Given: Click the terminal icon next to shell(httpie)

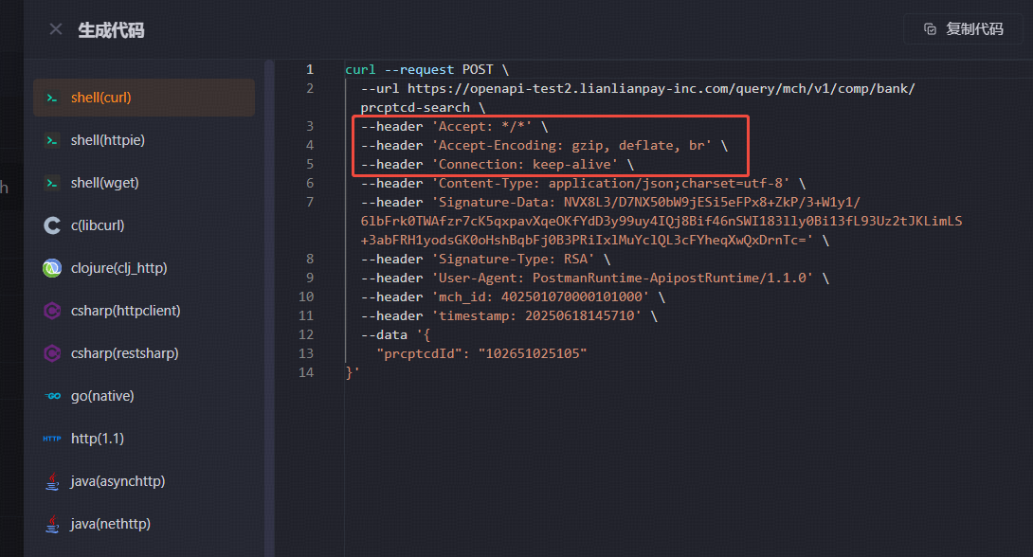Looking at the screenshot, I should point(52,140).
